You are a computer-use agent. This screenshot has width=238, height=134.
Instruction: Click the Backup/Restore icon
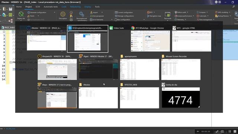216,16
